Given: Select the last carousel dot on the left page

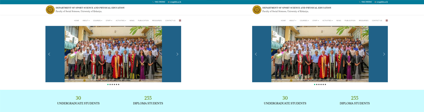Looking at the screenshot, I should [x=119, y=84].
